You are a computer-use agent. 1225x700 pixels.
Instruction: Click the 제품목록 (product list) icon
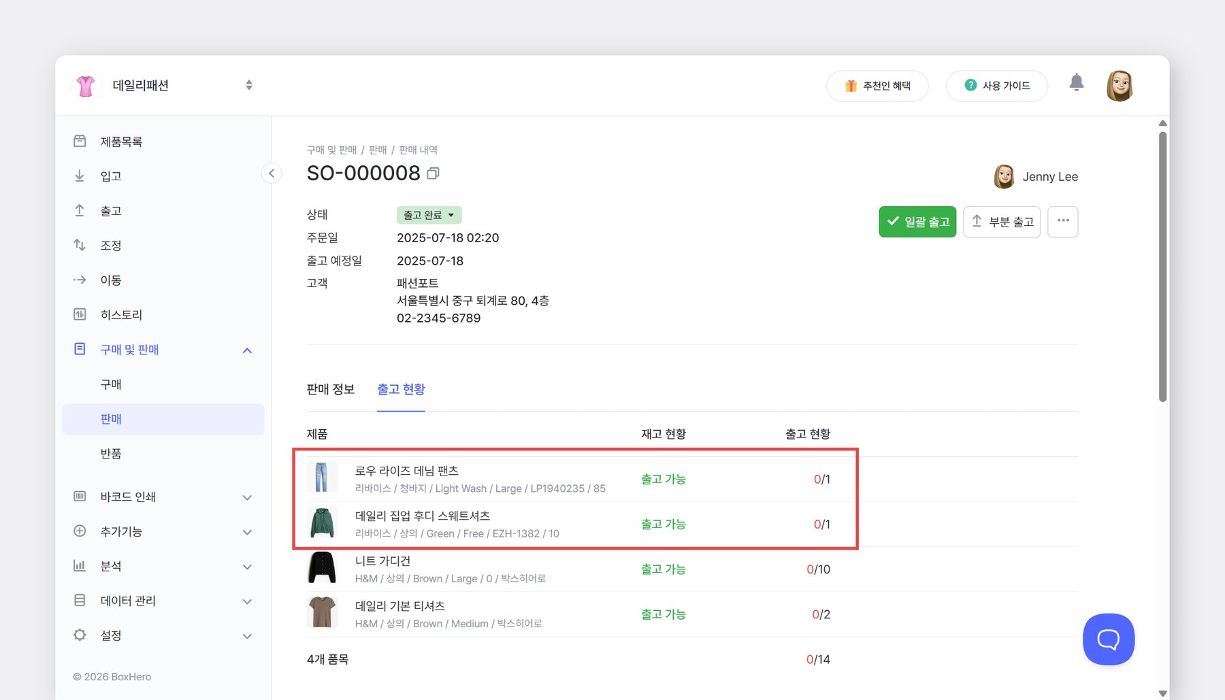80,141
